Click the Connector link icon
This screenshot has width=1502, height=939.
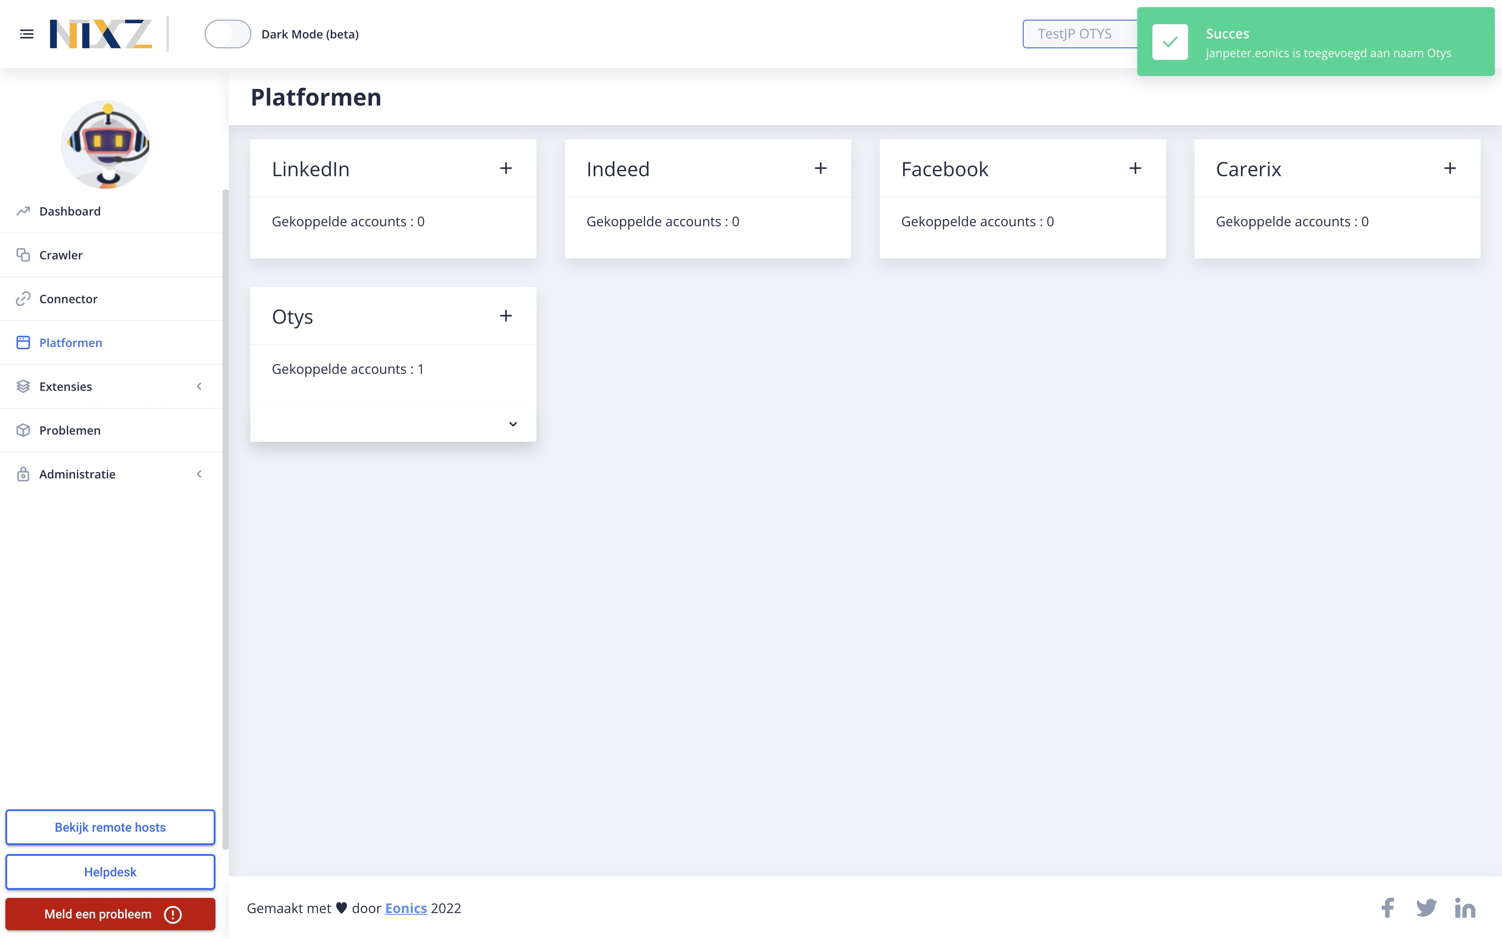click(23, 299)
